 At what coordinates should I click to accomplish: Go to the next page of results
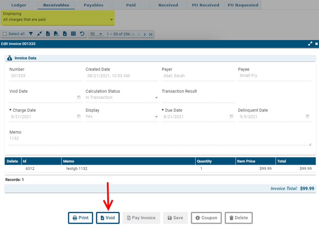145,34
